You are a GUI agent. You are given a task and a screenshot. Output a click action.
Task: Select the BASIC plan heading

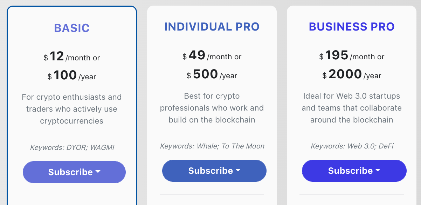click(x=71, y=27)
